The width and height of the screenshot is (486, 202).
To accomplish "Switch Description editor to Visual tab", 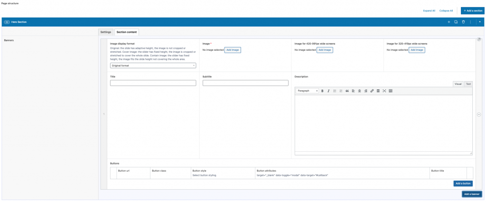I will pyautogui.click(x=458, y=84).
